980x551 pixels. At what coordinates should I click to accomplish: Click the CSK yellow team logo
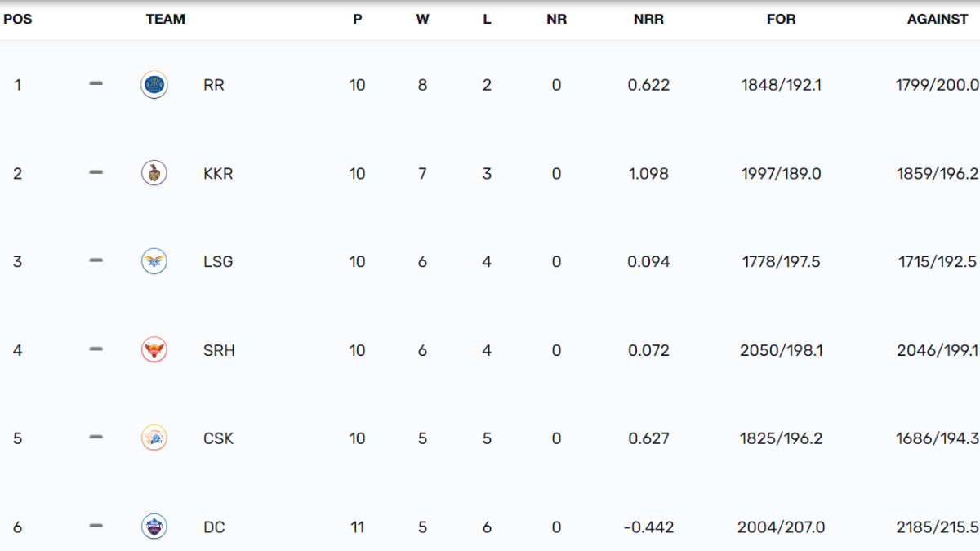point(154,438)
